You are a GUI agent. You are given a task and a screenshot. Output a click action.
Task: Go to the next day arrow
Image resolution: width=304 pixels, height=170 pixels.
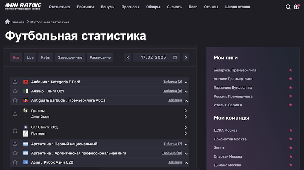[x=186, y=57]
